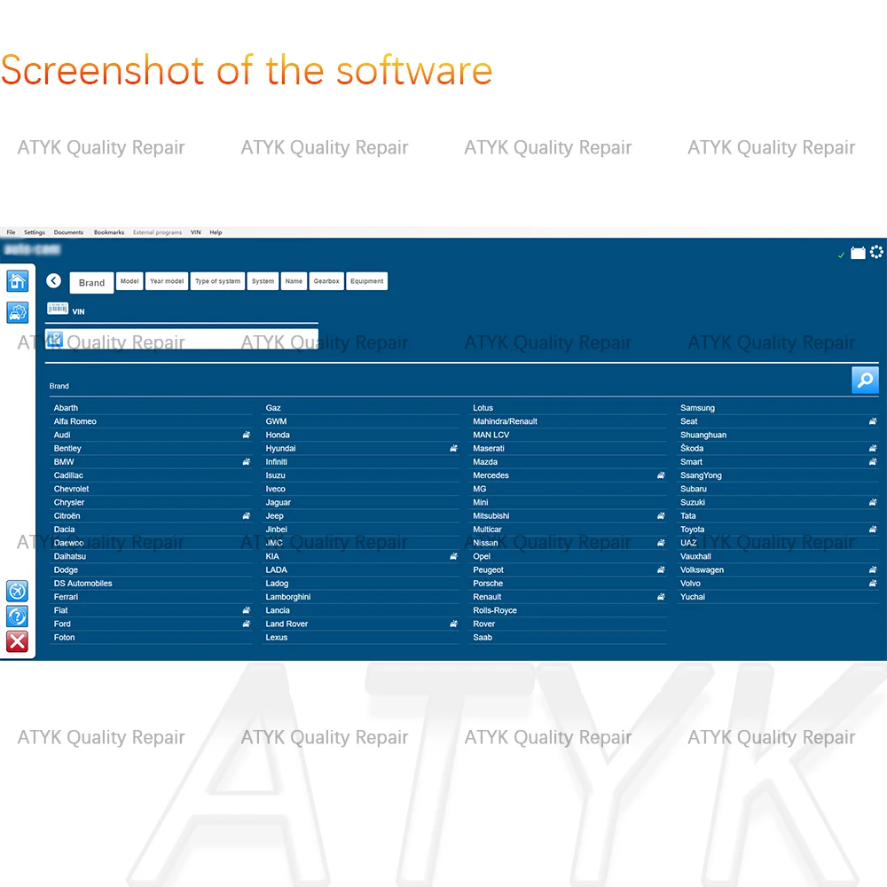Open the VIN menu in menu bar

click(x=196, y=232)
